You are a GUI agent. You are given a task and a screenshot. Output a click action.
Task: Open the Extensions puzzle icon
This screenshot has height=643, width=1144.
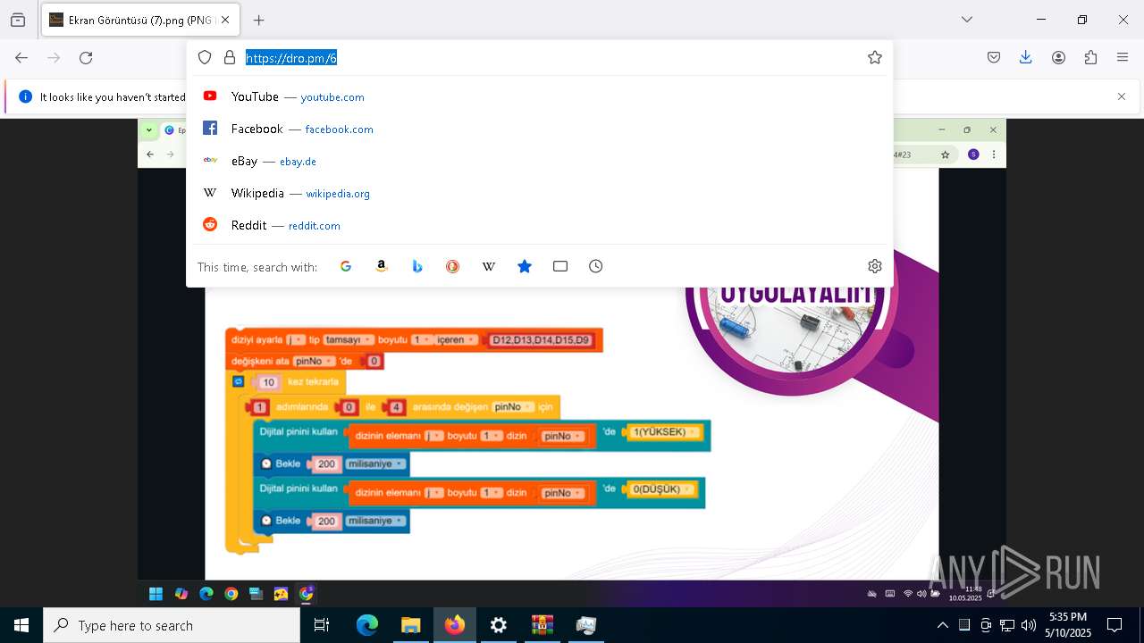coord(1090,57)
